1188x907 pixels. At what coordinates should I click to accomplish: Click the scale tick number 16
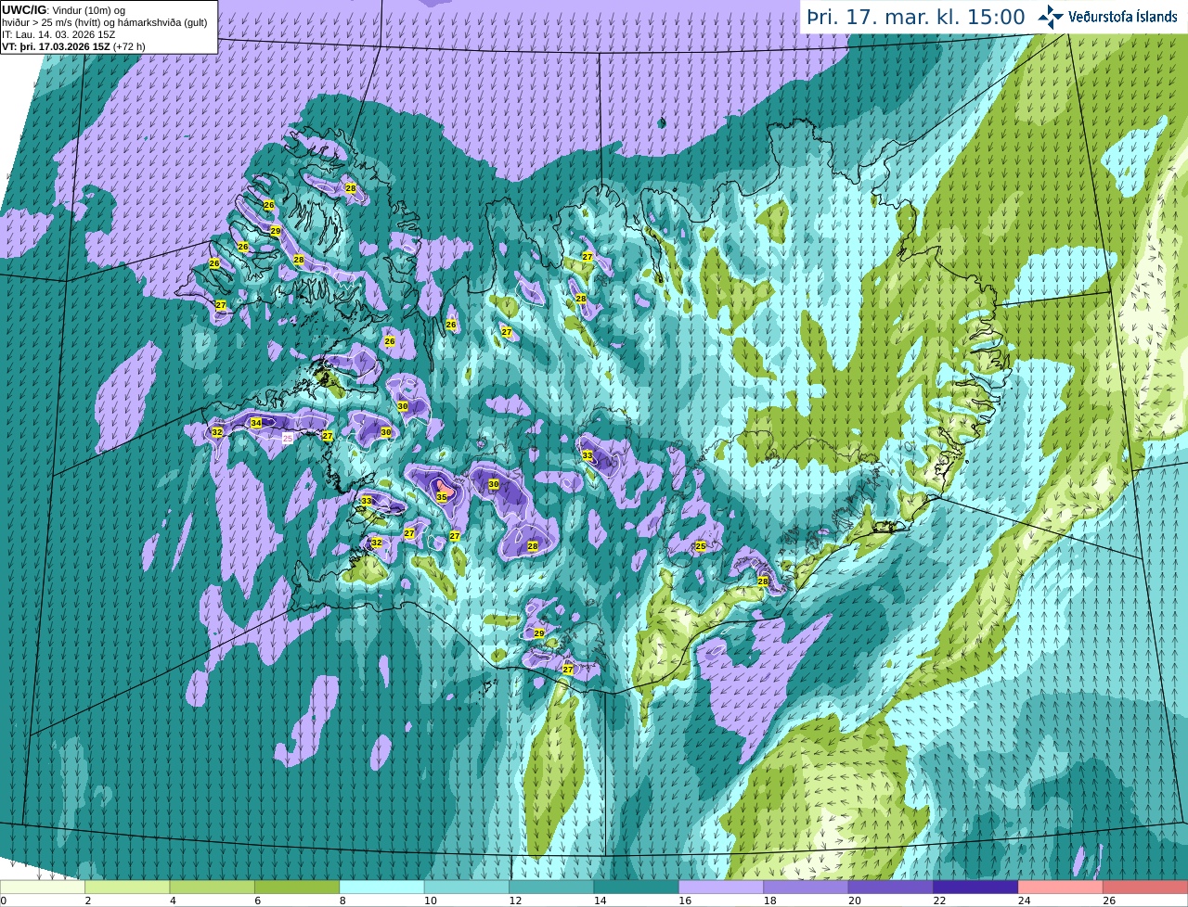(x=685, y=901)
